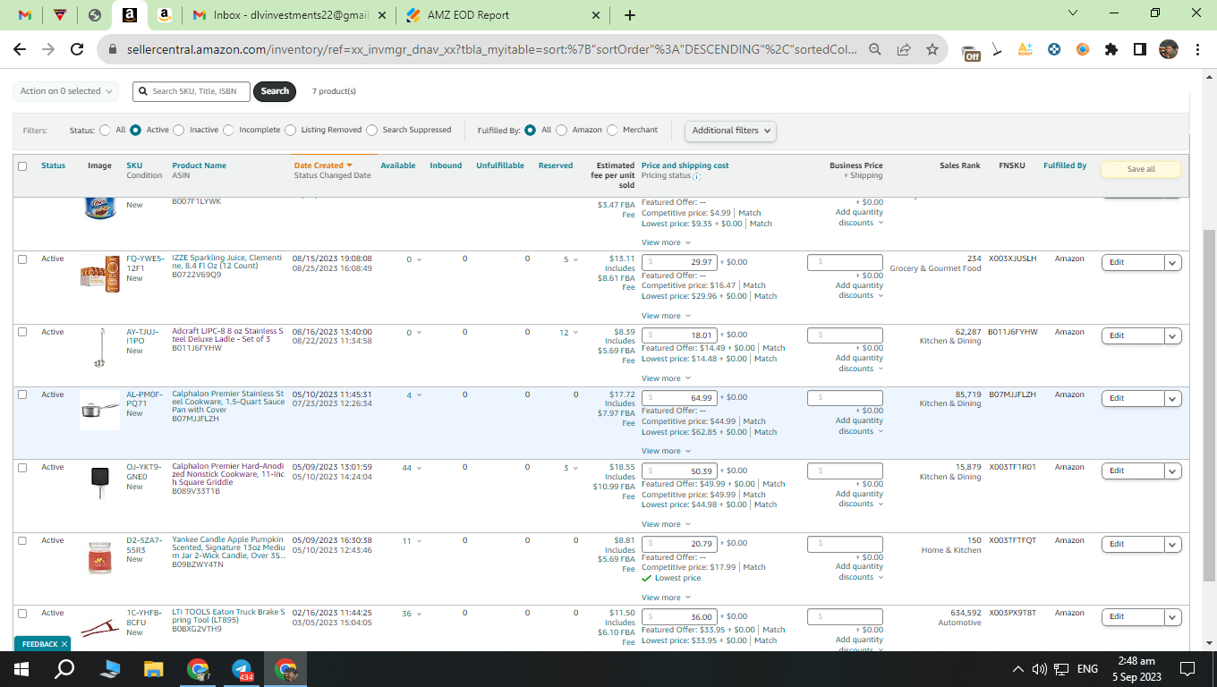Filter Fulfilled By Amazon
1217x687 pixels.
pyautogui.click(x=562, y=130)
